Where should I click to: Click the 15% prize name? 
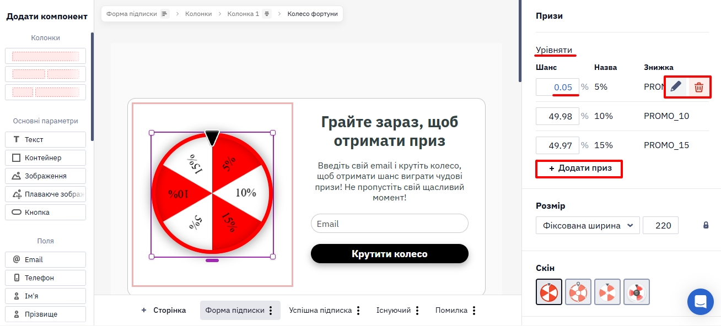(x=604, y=145)
